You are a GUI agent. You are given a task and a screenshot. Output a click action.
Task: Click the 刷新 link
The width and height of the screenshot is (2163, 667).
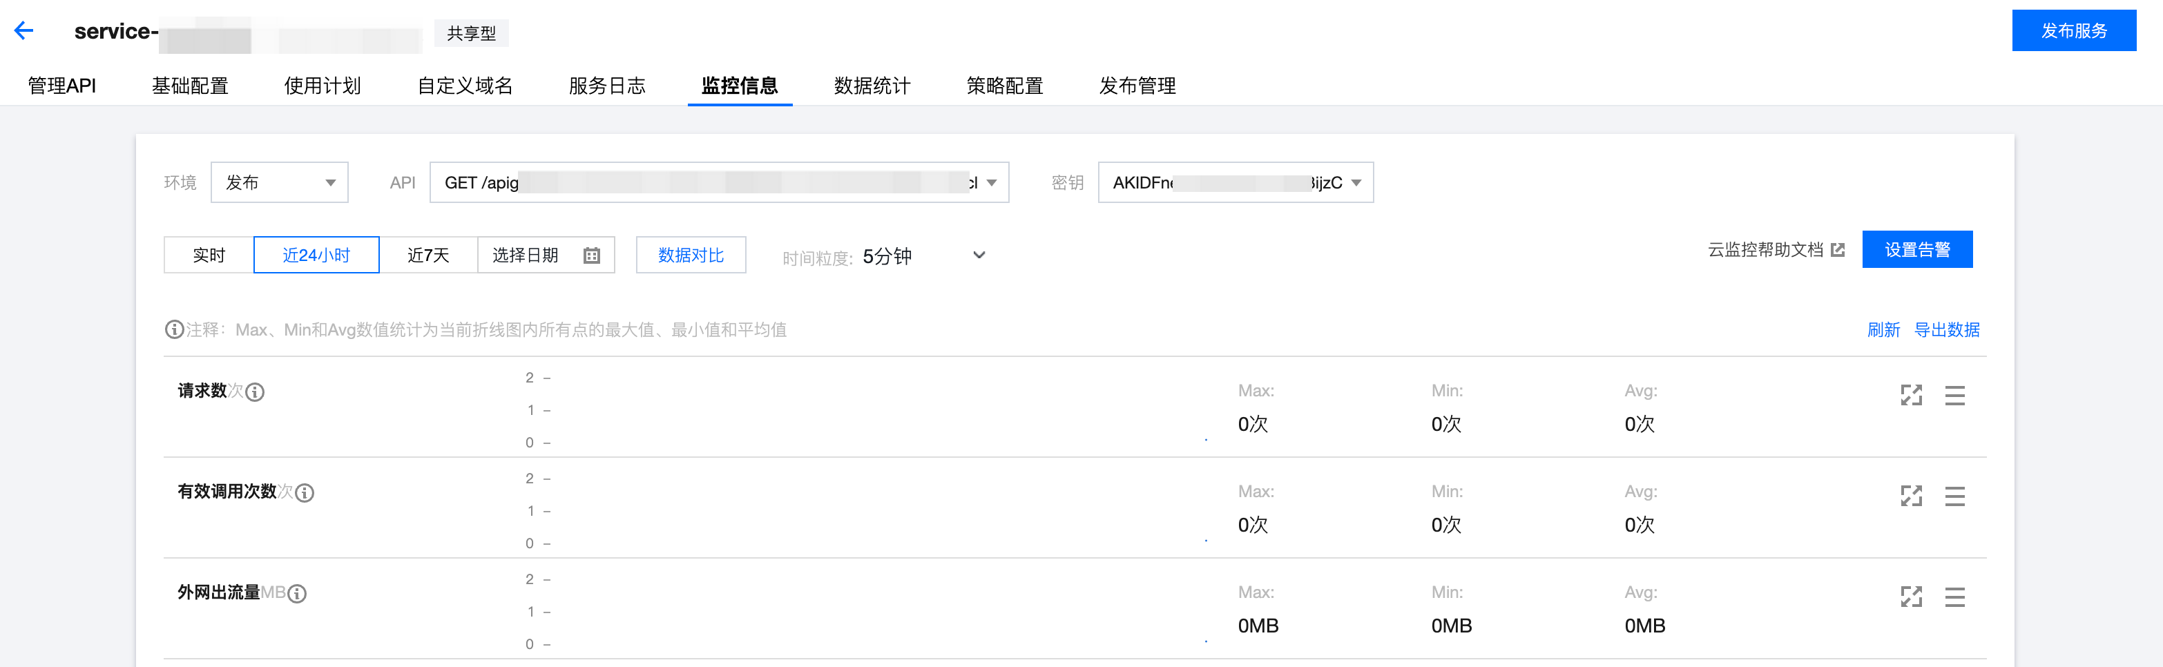click(x=1883, y=330)
